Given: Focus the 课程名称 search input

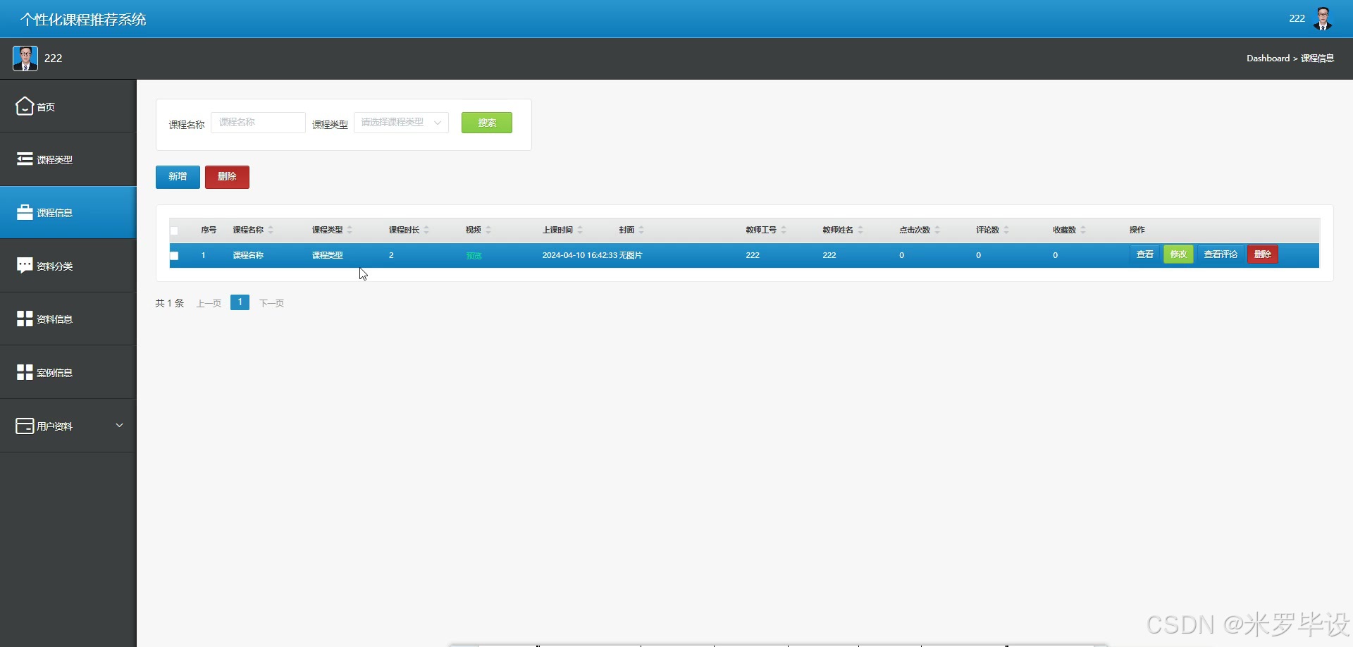Looking at the screenshot, I should pyautogui.click(x=258, y=123).
